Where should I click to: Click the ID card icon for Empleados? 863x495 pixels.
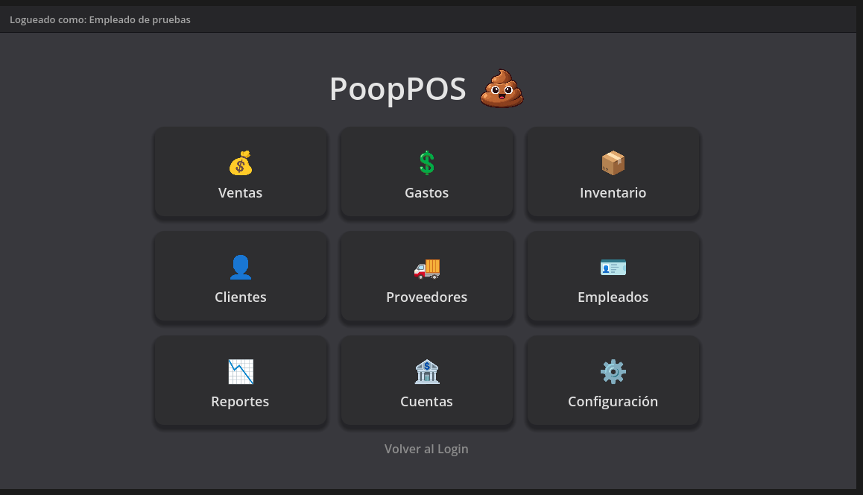click(x=613, y=267)
